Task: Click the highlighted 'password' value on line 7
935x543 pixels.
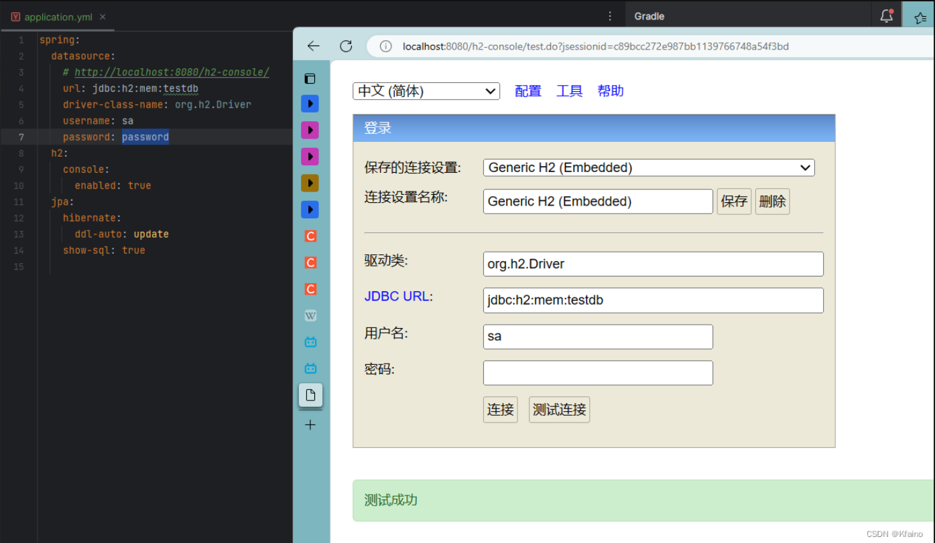Action: [x=145, y=137]
